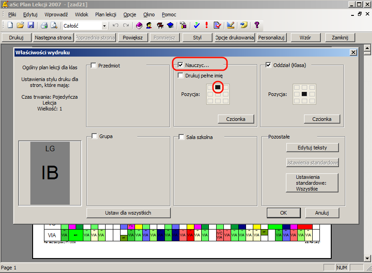Open the Widok menu

point(82,14)
